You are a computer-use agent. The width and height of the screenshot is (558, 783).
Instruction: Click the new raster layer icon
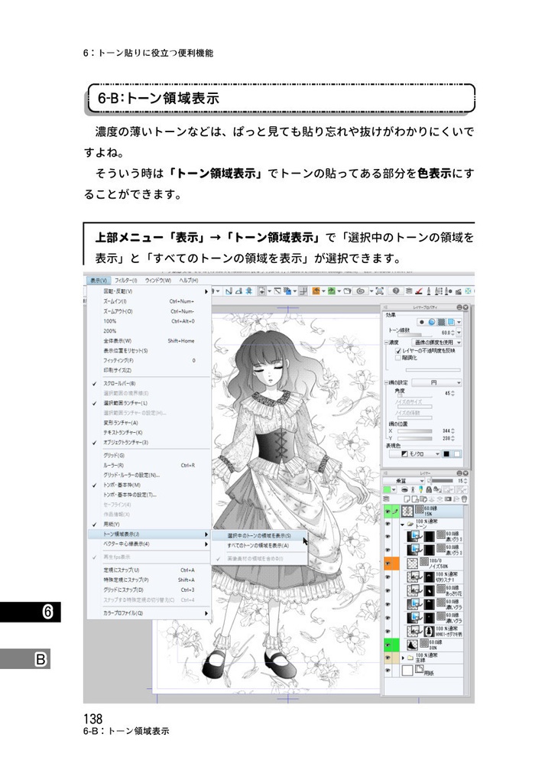tap(407, 499)
